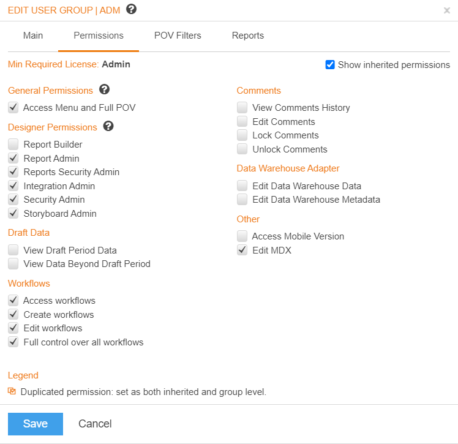
Task: Enable Access Mobile Version checkbox
Action: (242, 236)
